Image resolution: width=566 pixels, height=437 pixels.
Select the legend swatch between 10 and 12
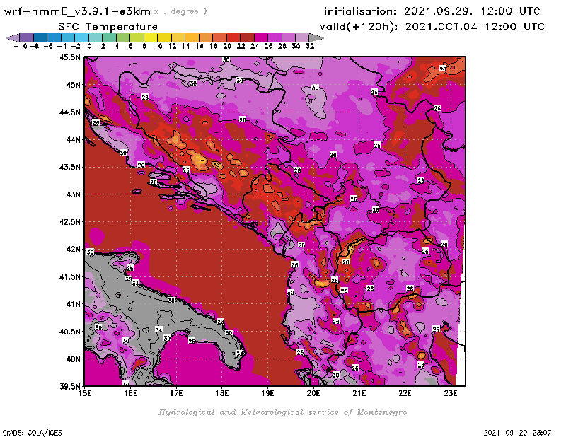coord(164,38)
